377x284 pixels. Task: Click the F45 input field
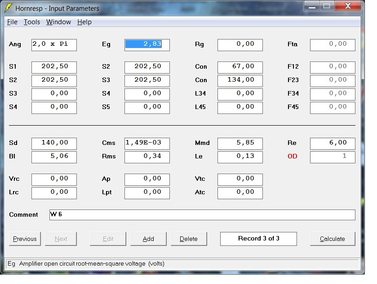point(333,108)
